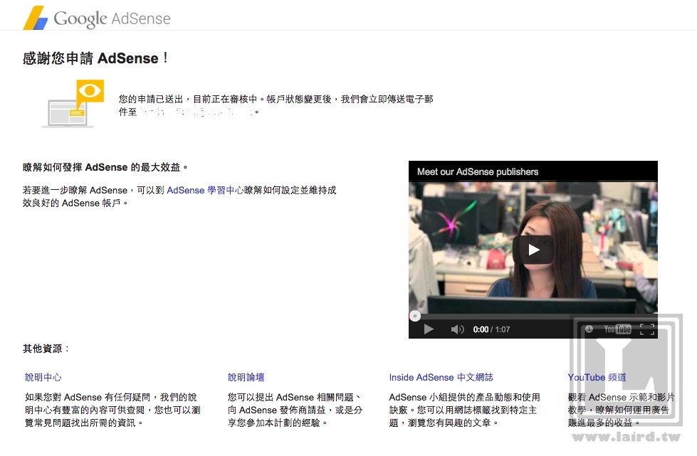This screenshot has height=456, width=697.
Task: Open the 說明中心 link
Action: pos(43,378)
